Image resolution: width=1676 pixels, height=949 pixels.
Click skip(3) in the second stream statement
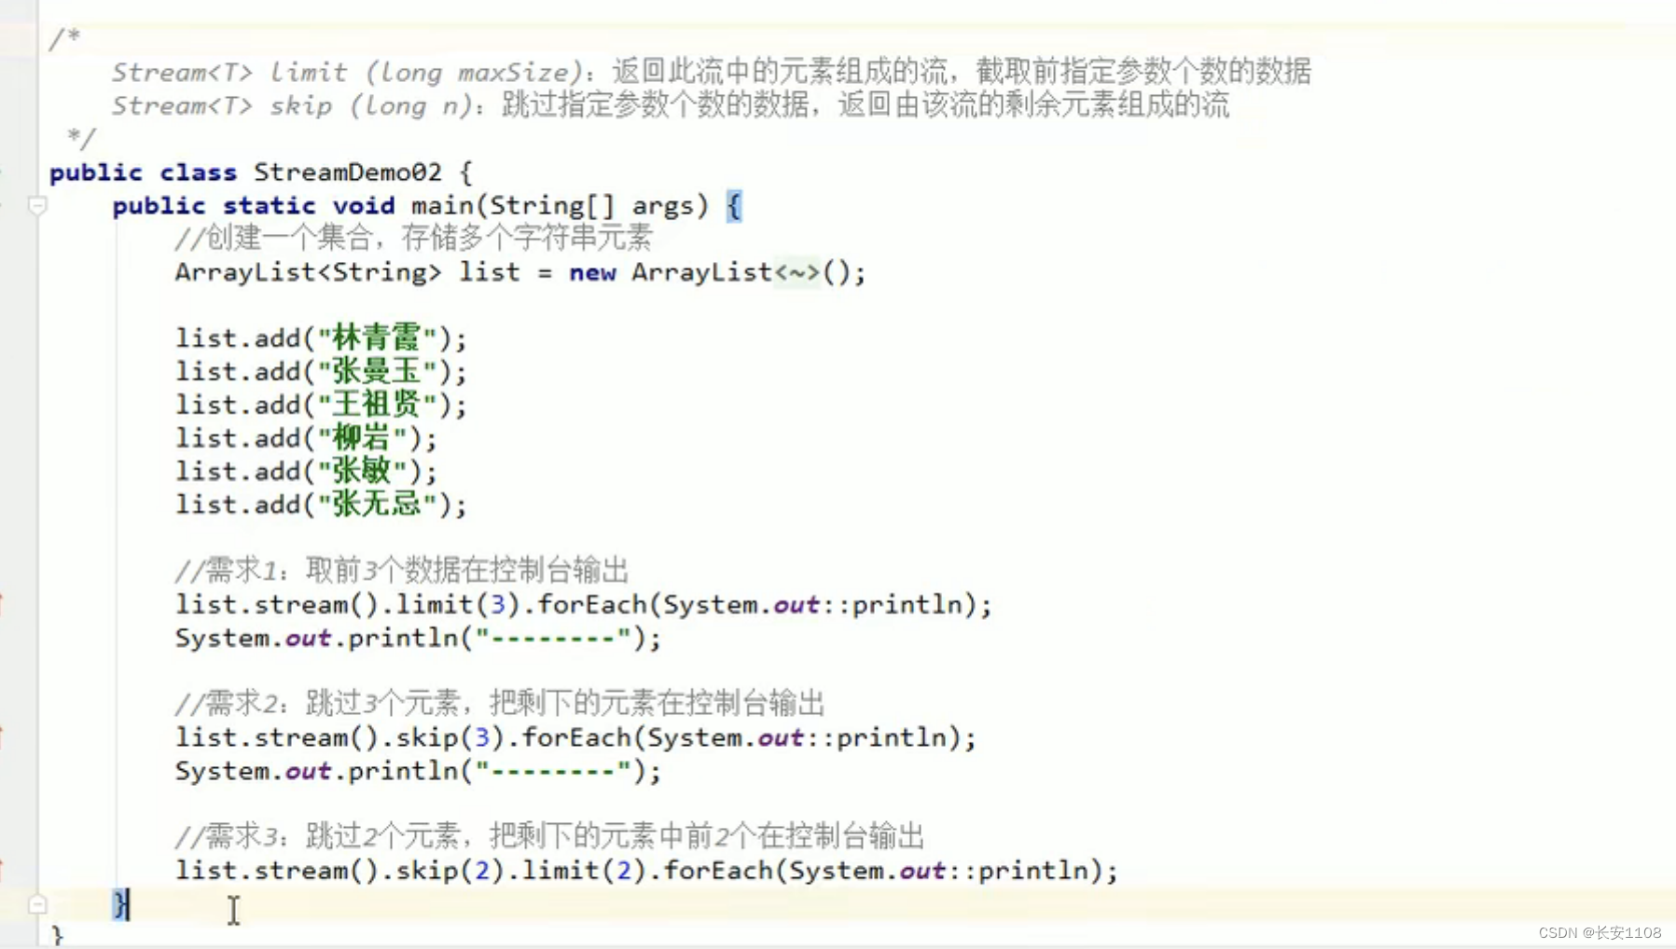[450, 738]
